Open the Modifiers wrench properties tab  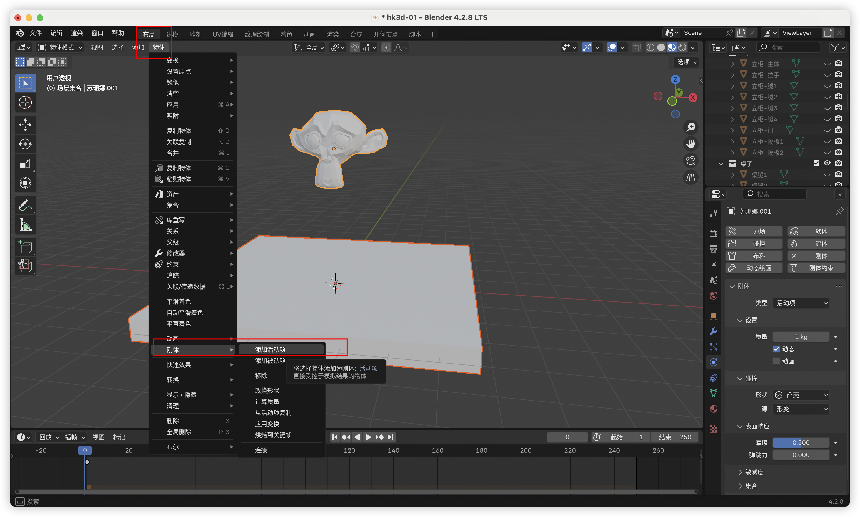pyautogui.click(x=713, y=331)
